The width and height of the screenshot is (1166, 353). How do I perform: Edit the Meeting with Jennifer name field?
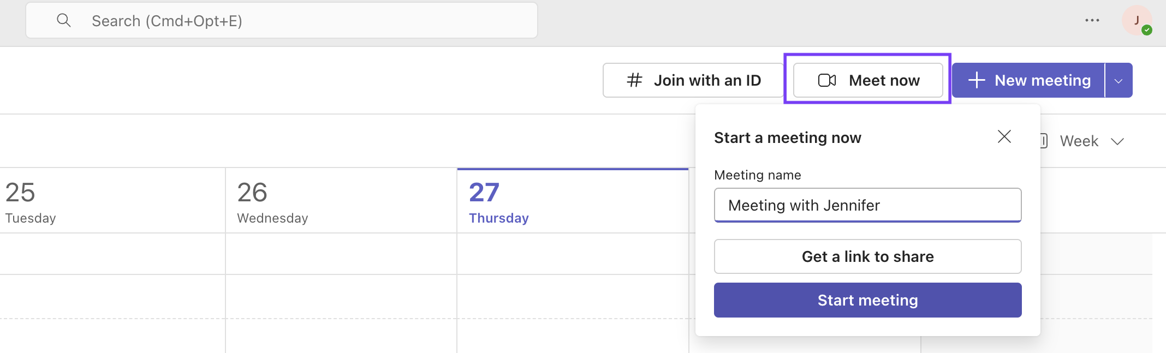[867, 205]
